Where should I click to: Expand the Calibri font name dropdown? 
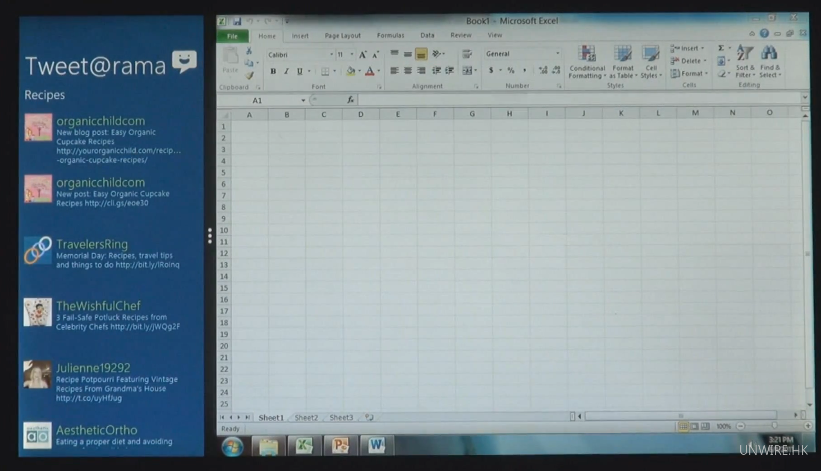pyautogui.click(x=331, y=55)
